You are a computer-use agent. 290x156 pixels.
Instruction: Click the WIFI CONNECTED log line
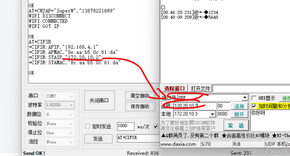(x=48, y=21)
